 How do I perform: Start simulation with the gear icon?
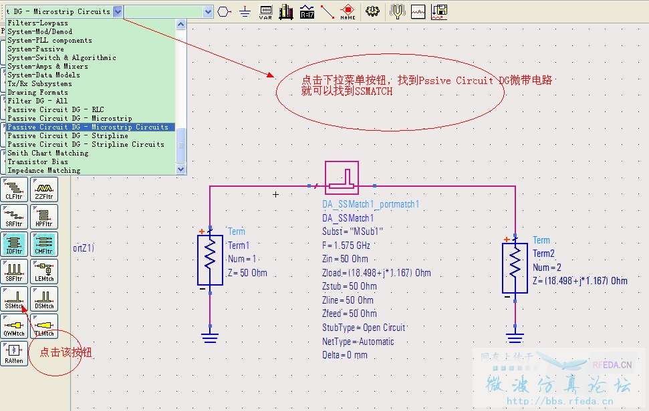pyautogui.click(x=372, y=11)
